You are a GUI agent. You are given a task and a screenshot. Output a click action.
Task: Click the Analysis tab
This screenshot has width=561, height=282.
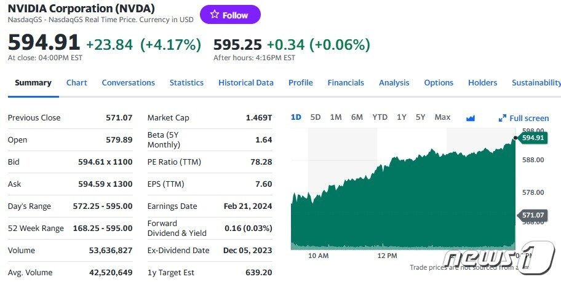(x=394, y=83)
